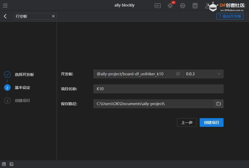Image resolution: width=249 pixels, height=168 pixels.
Task: Select the 基本设定 step
Action: tap(17, 88)
